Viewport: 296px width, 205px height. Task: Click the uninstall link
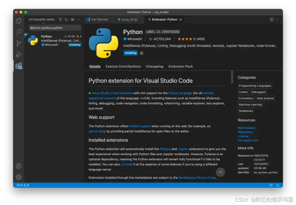click(x=126, y=164)
